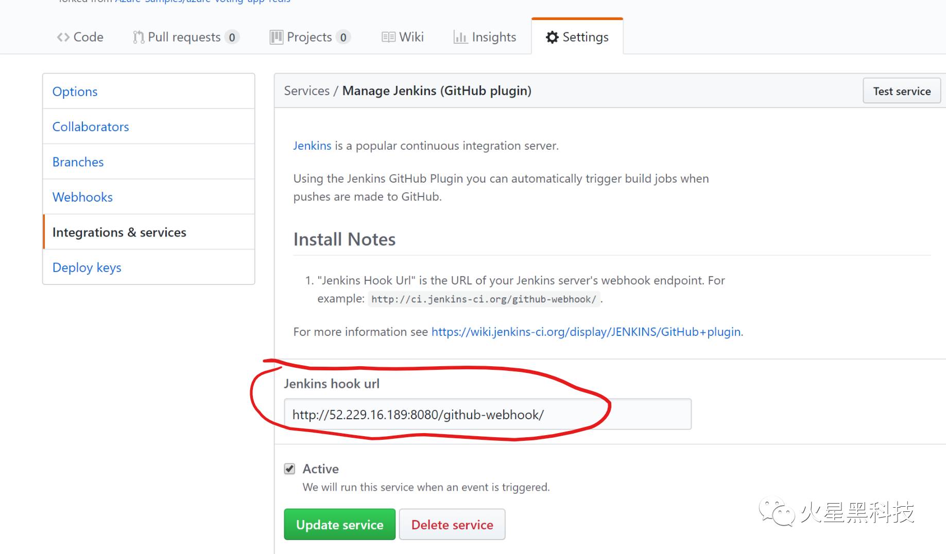Click the Projects board icon
Image resolution: width=946 pixels, height=554 pixels.
[x=276, y=37]
